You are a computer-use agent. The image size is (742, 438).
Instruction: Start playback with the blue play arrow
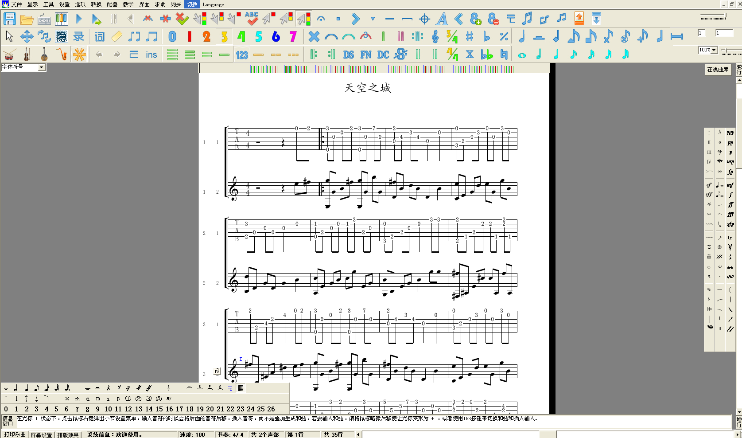pyautogui.click(x=79, y=19)
